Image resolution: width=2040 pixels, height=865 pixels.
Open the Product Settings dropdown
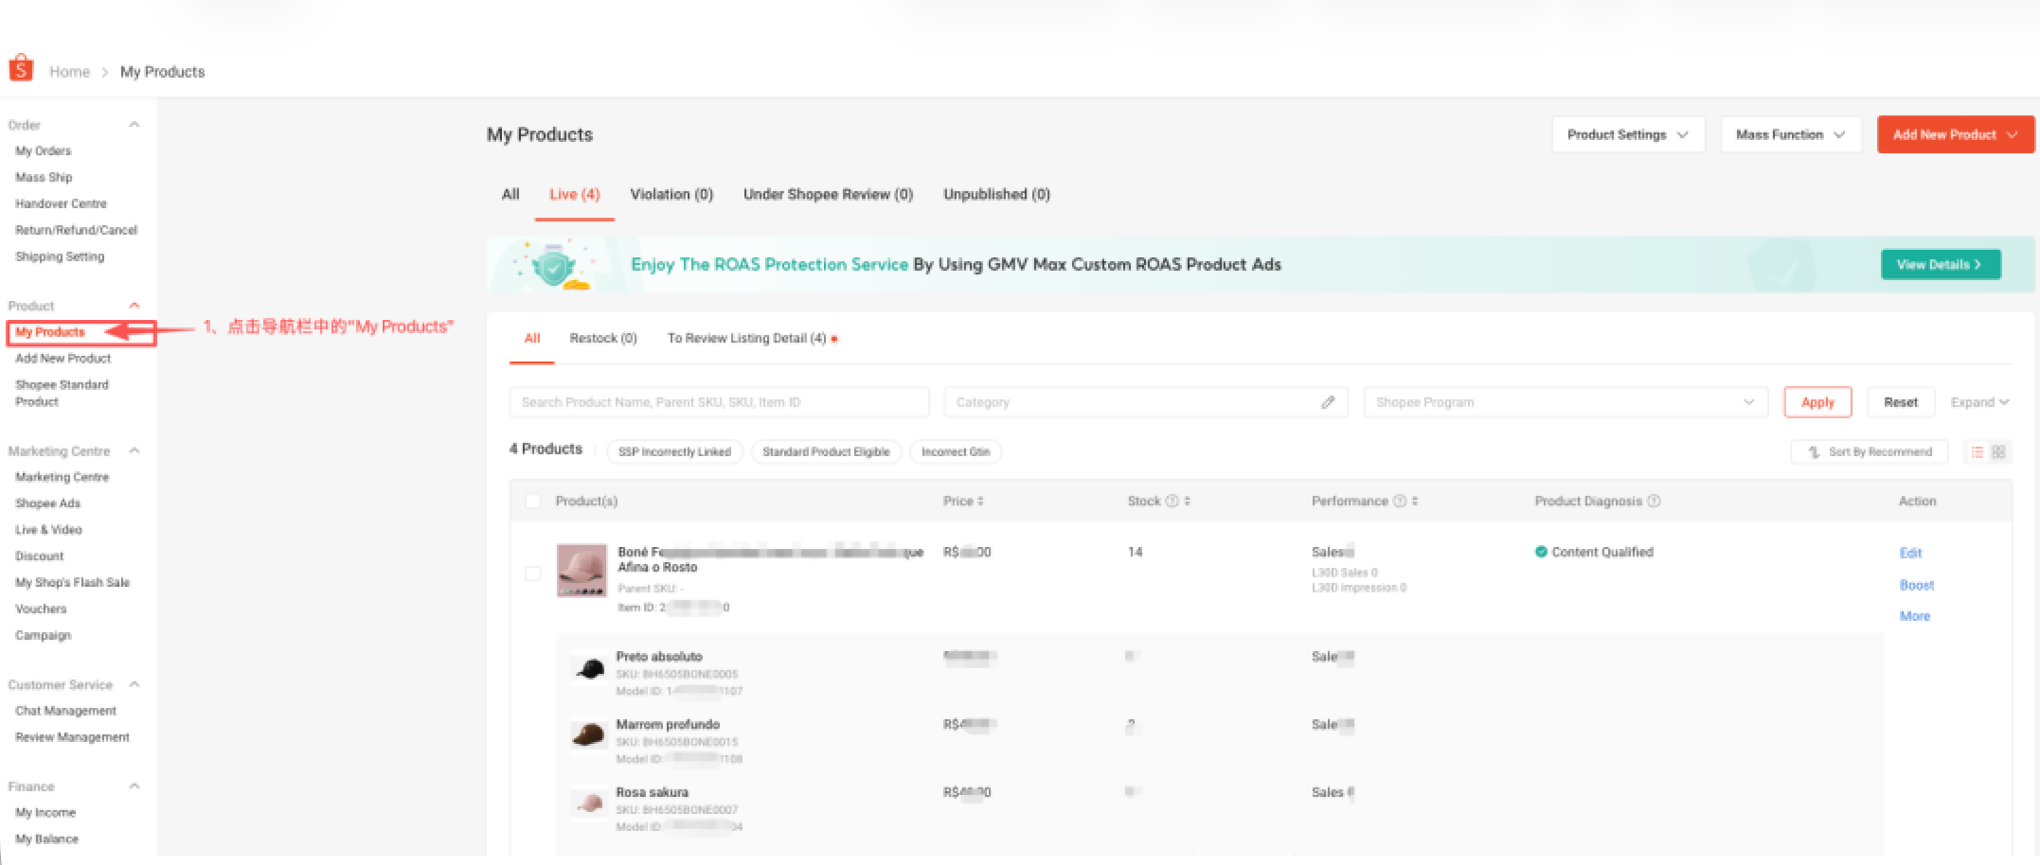1628,134
